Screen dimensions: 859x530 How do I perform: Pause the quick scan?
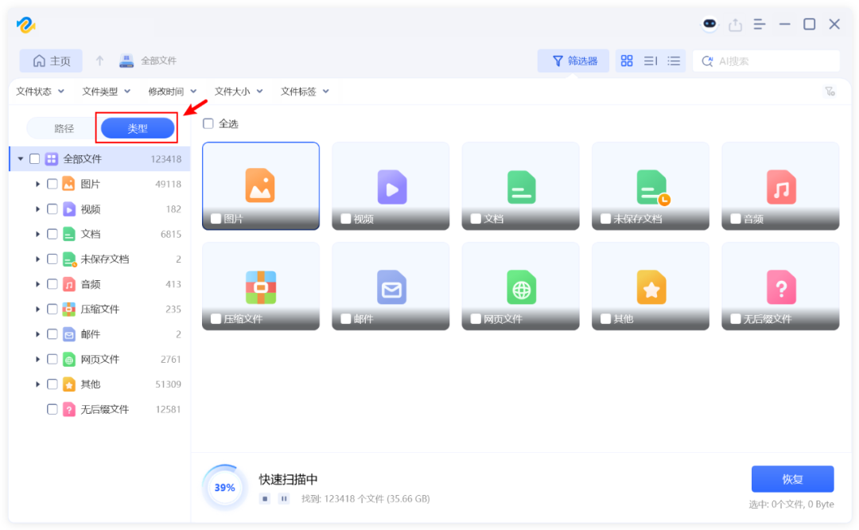(284, 499)
